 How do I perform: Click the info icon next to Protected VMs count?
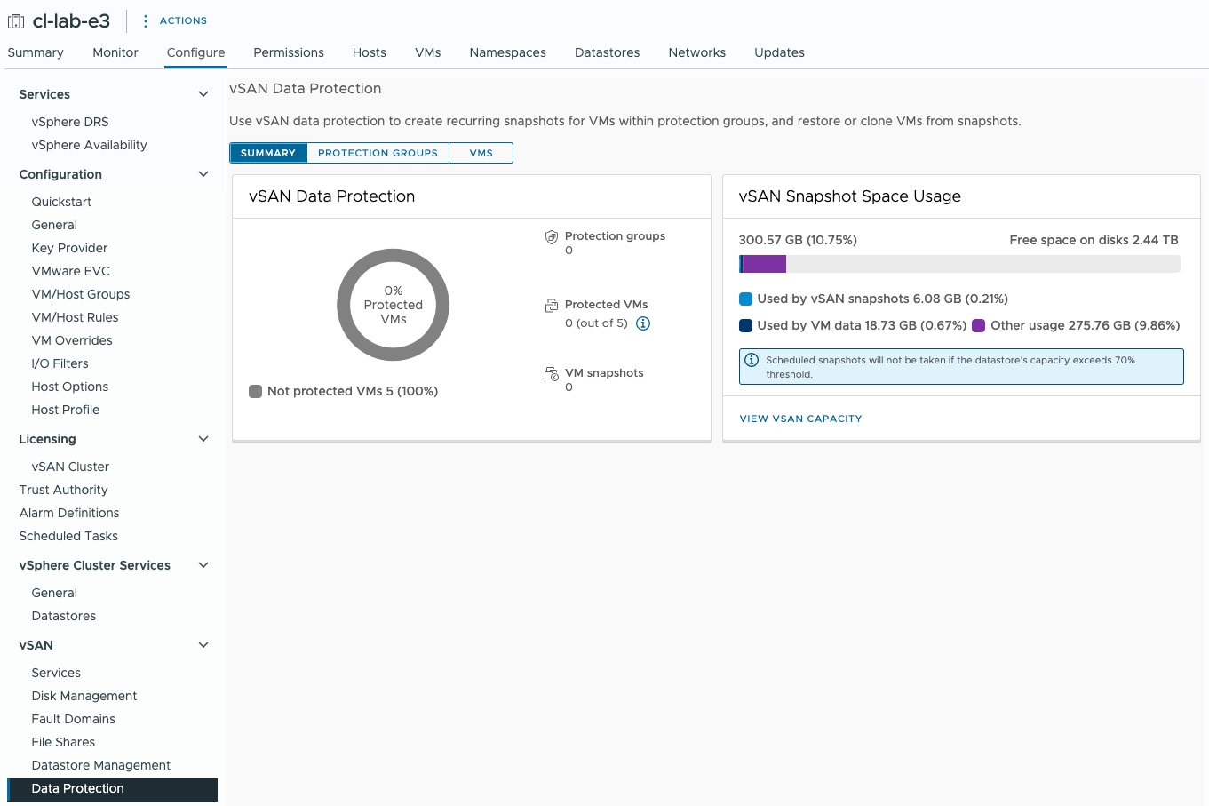(643, 323)
